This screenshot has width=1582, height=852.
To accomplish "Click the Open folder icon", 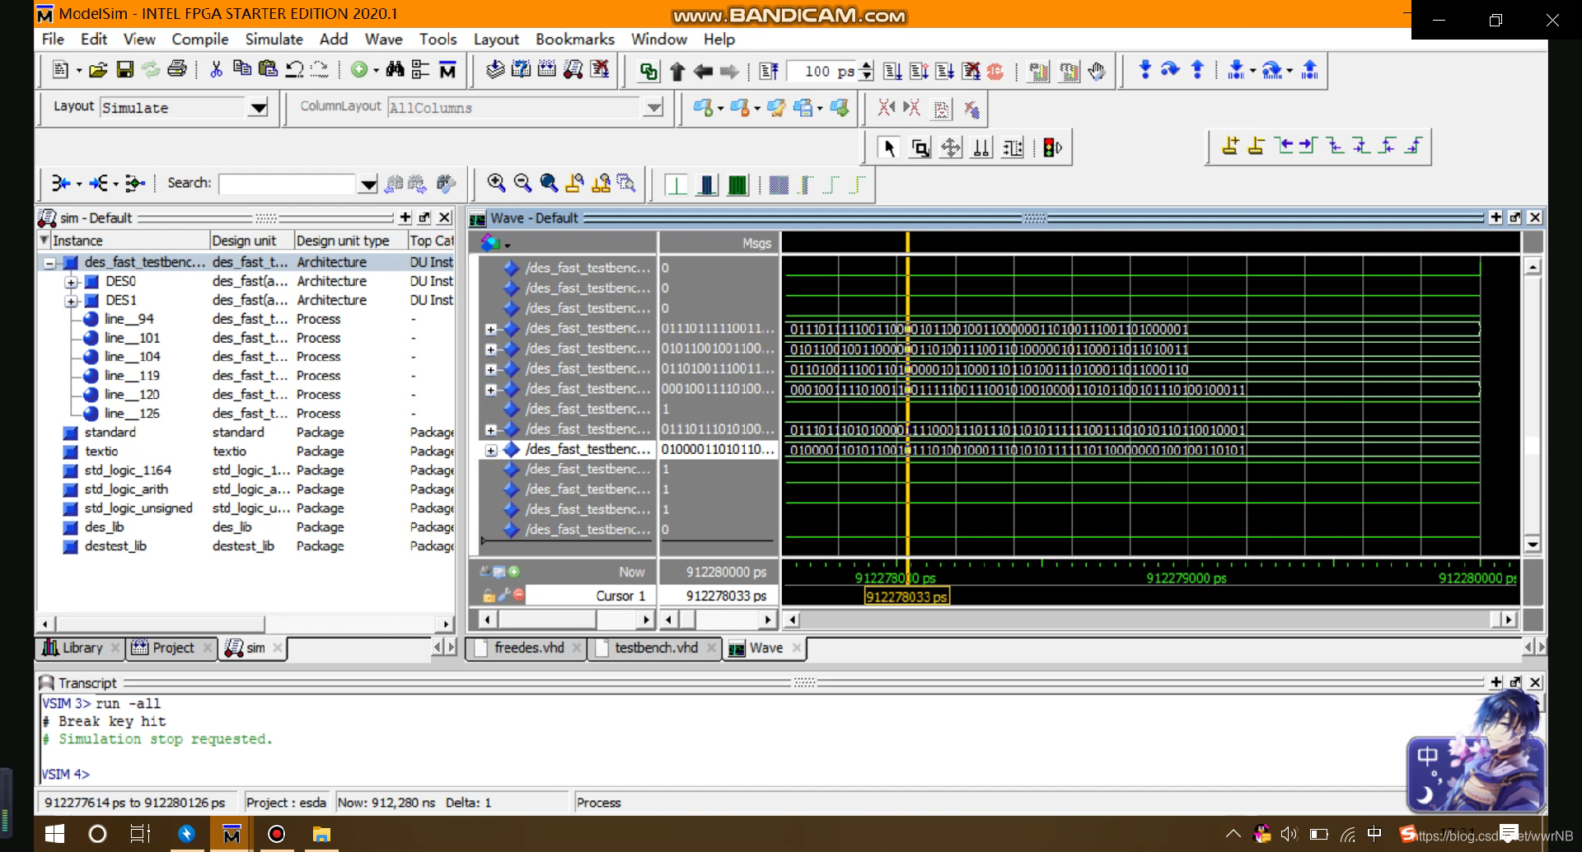I will [98, 70].
